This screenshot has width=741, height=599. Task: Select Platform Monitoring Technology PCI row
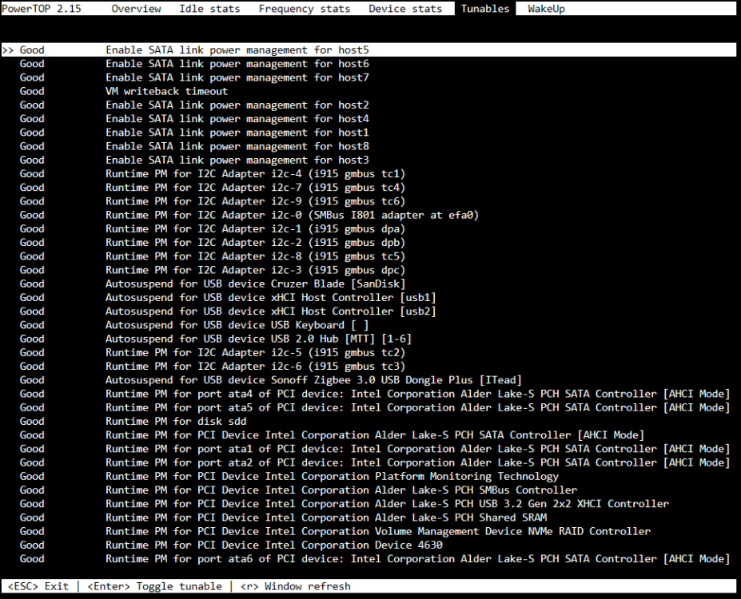(369, 476)
